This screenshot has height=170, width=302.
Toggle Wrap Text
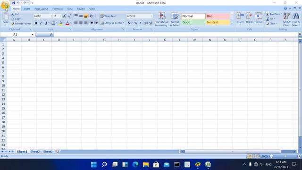[108, 16]
